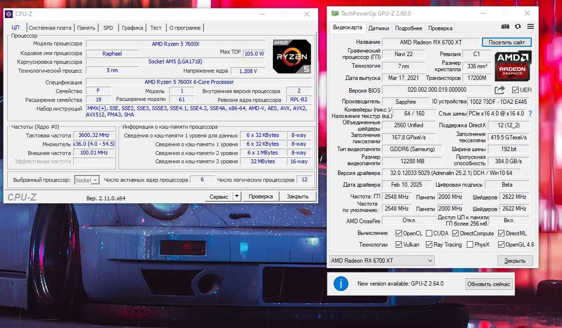Toggle the UEFI checkbox
Image resolution: width=562 pixels, height=328 pixels.
click(515, 90)
